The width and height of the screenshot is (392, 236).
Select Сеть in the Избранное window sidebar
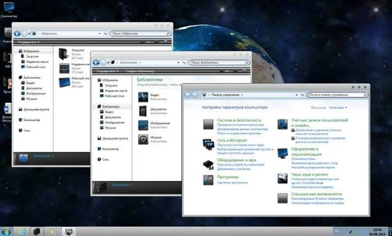[27, 130]
